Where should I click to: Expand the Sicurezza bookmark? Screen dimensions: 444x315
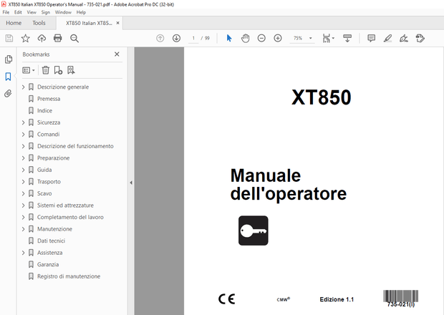24,122
